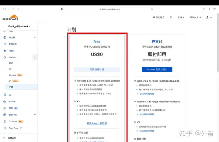Click the Queues Beta badge
Screen dimensions: 219x142
click(20, 75)
